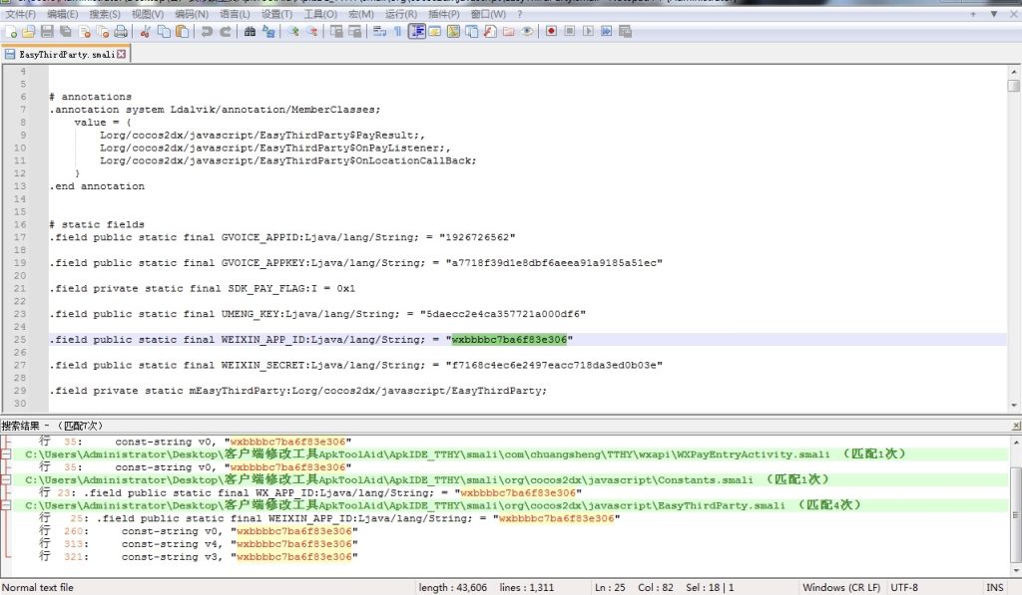Open the down-triangle dropdown beside the menu bar
The image size is (1022, 595).
tap(993, 15)
